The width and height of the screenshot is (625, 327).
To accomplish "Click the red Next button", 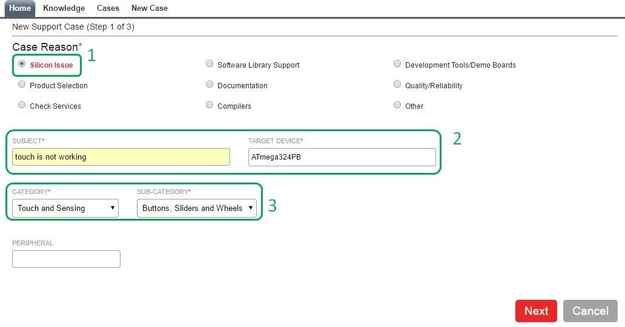I will [x=536, y=311].
